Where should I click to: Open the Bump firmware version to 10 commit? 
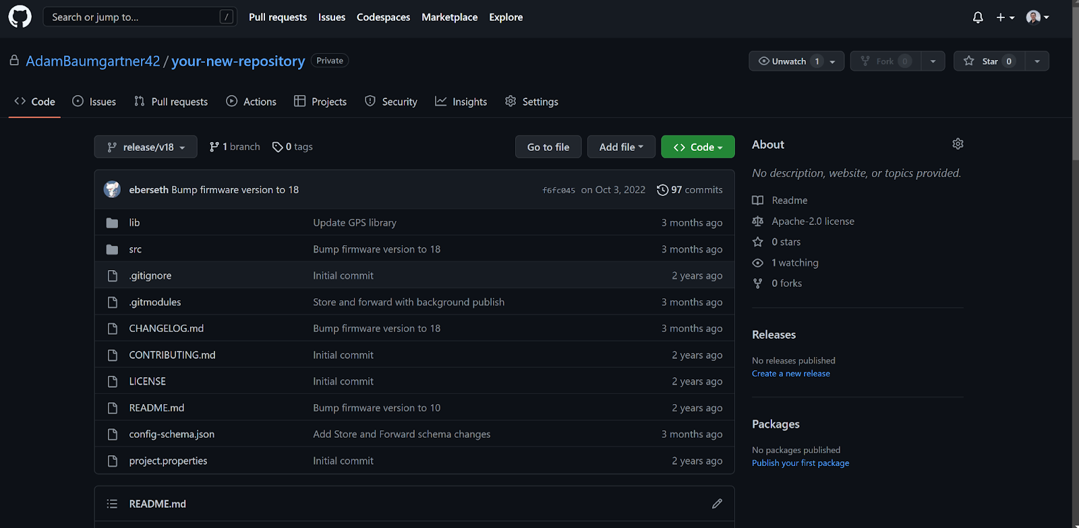pyautogui.click(x=377, y=408)
